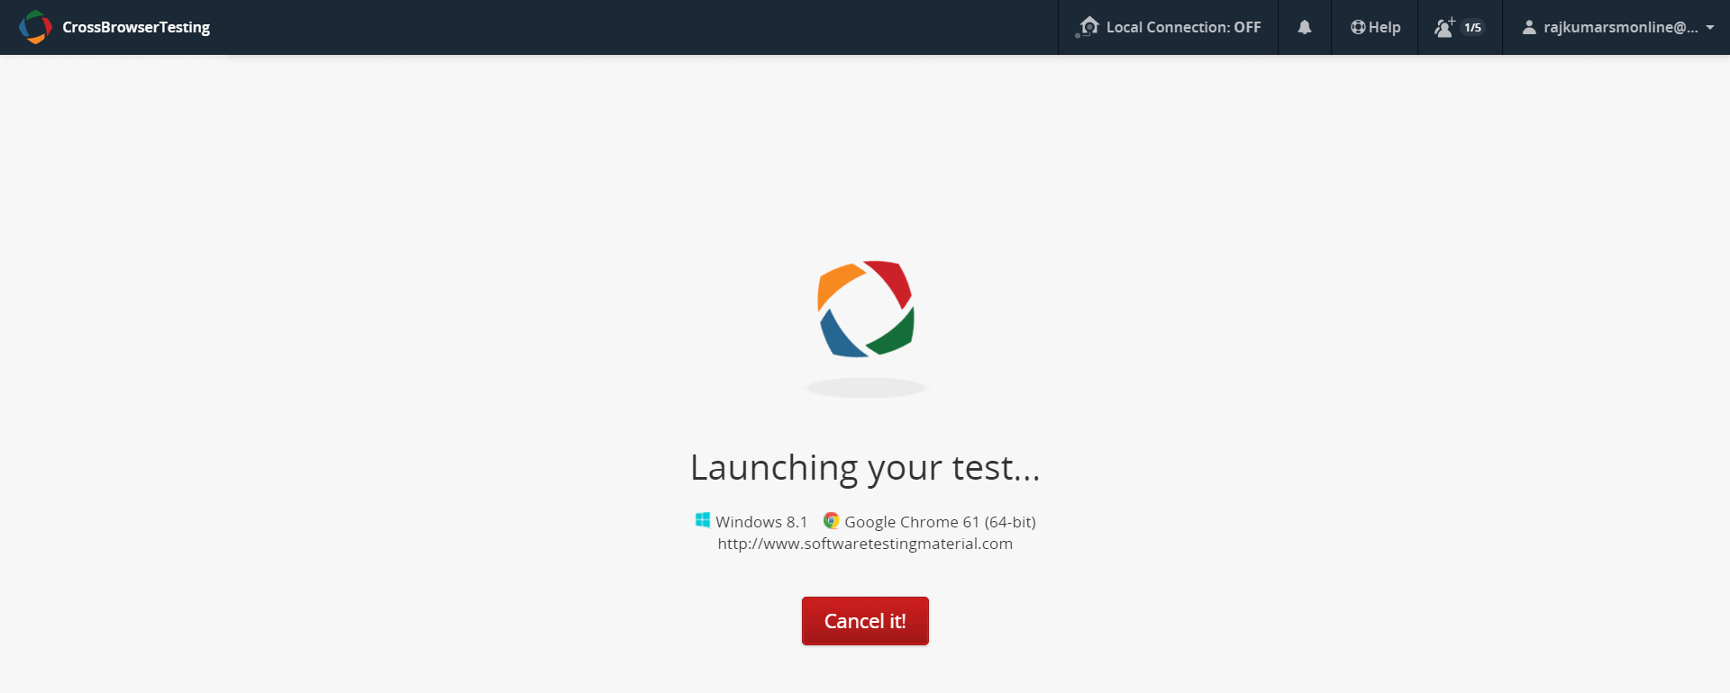Click the add users 1/5 icon
This screenshot has height=693, width=1730.
tap(1444, 27)
